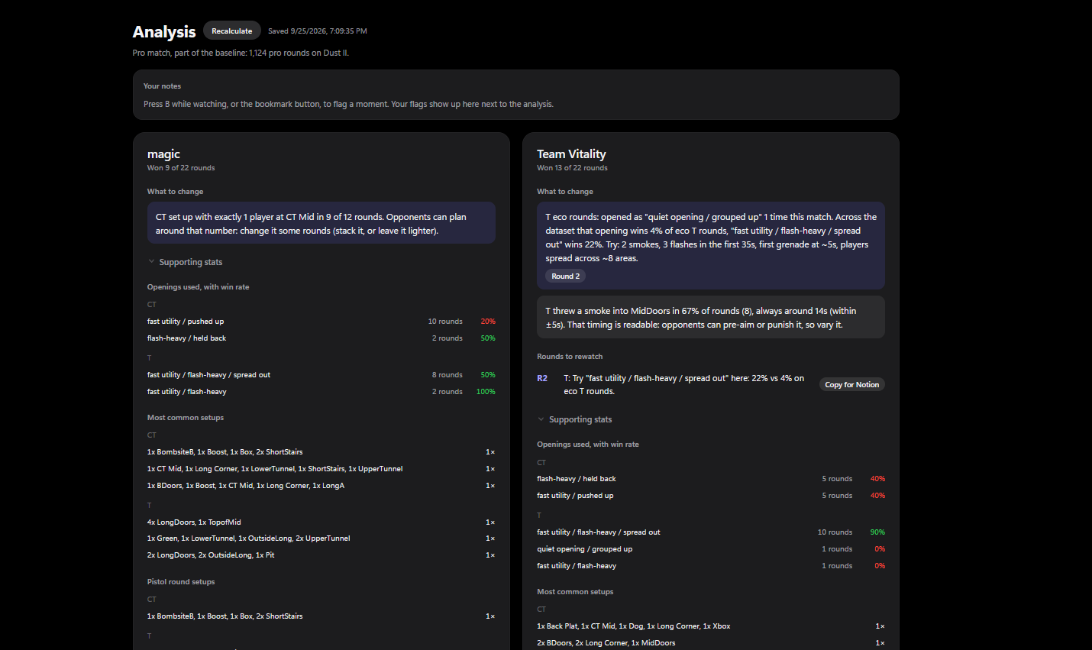Select the 1x BDoors, 1x Boost setup row
The image size is (1092, 650).
point(321,486)
